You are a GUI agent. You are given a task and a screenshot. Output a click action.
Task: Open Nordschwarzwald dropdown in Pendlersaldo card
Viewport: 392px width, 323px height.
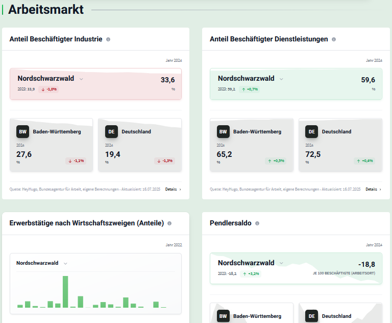(281, 264)
